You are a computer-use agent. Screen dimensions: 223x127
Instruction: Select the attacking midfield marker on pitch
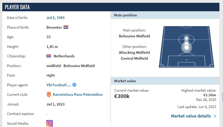point(186,38)
